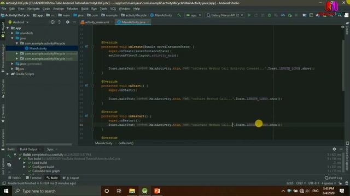Click the onRestart() breadcrumb below editor
The width and height of the screenshot is (350, 196).
click(126, 143)
